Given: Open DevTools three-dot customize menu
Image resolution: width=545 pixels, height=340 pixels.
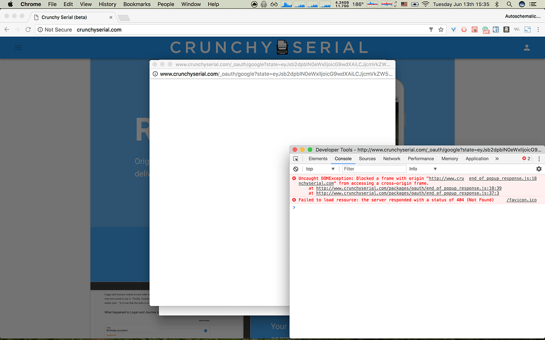Looking at the screenshot, I should pos(539,158).
